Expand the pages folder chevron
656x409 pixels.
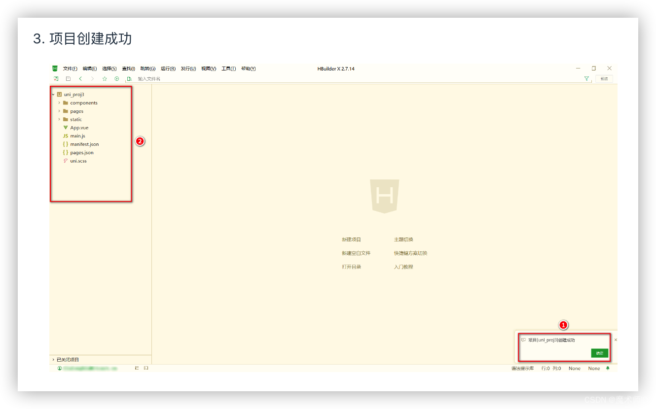tap(59, 111)
